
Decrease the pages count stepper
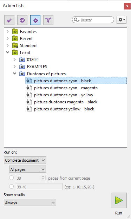[43, 179]
